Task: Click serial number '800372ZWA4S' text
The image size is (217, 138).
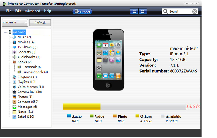Action: [x=184, y=71]
